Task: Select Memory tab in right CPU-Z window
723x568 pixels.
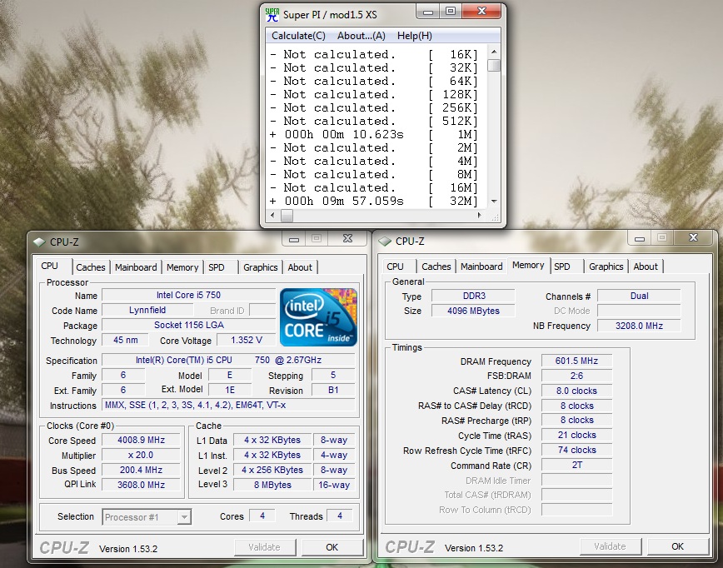Action: coord(528,265)
